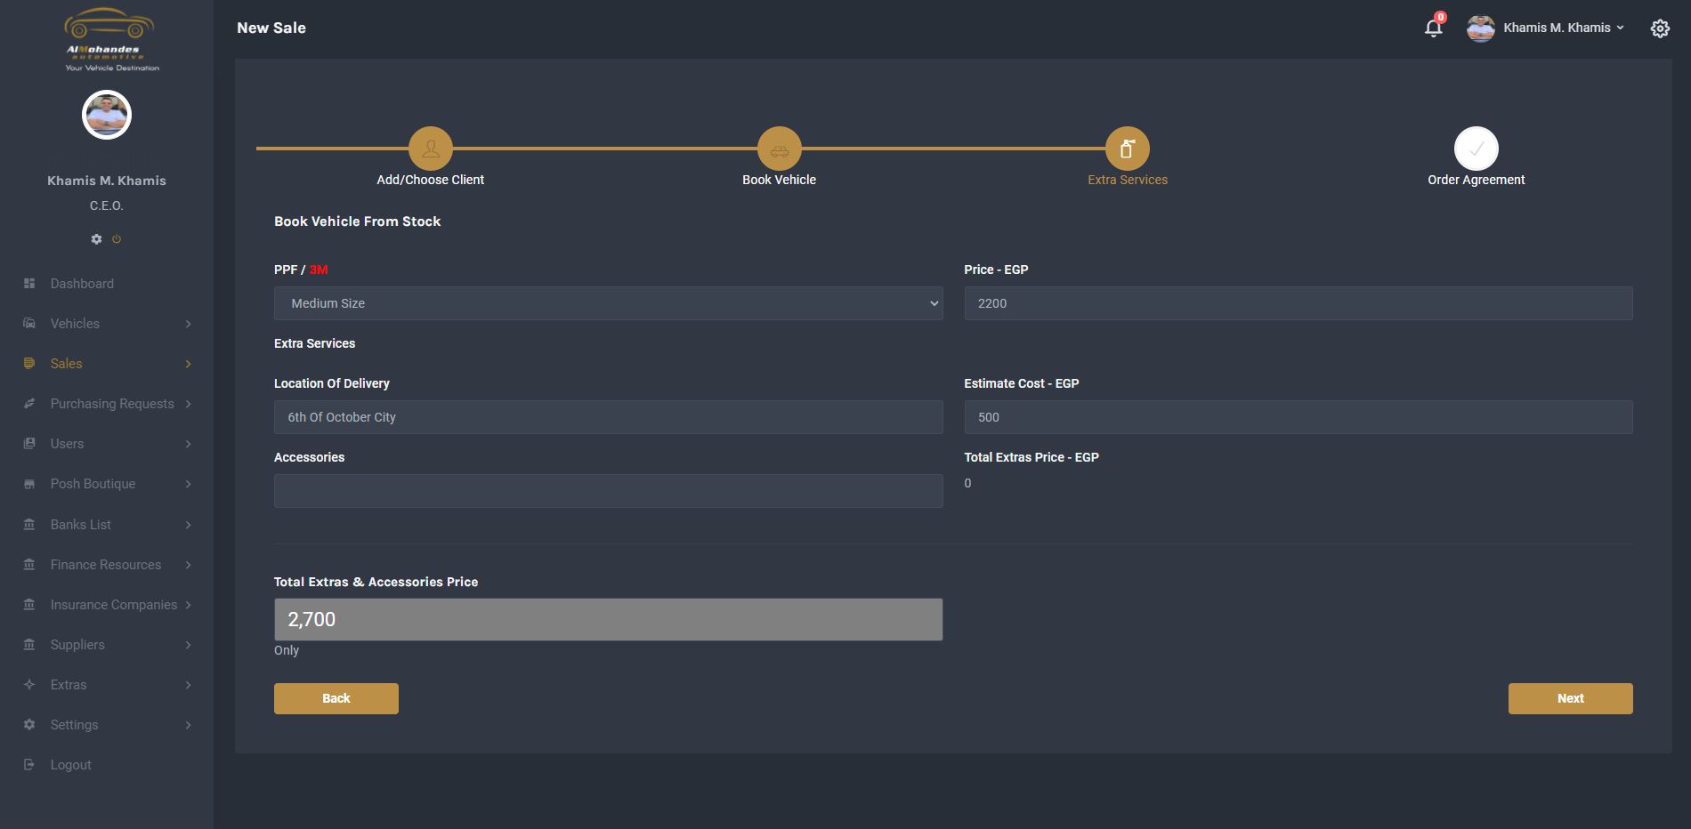Click the Add/Choose Client step circle

point(431,149)
